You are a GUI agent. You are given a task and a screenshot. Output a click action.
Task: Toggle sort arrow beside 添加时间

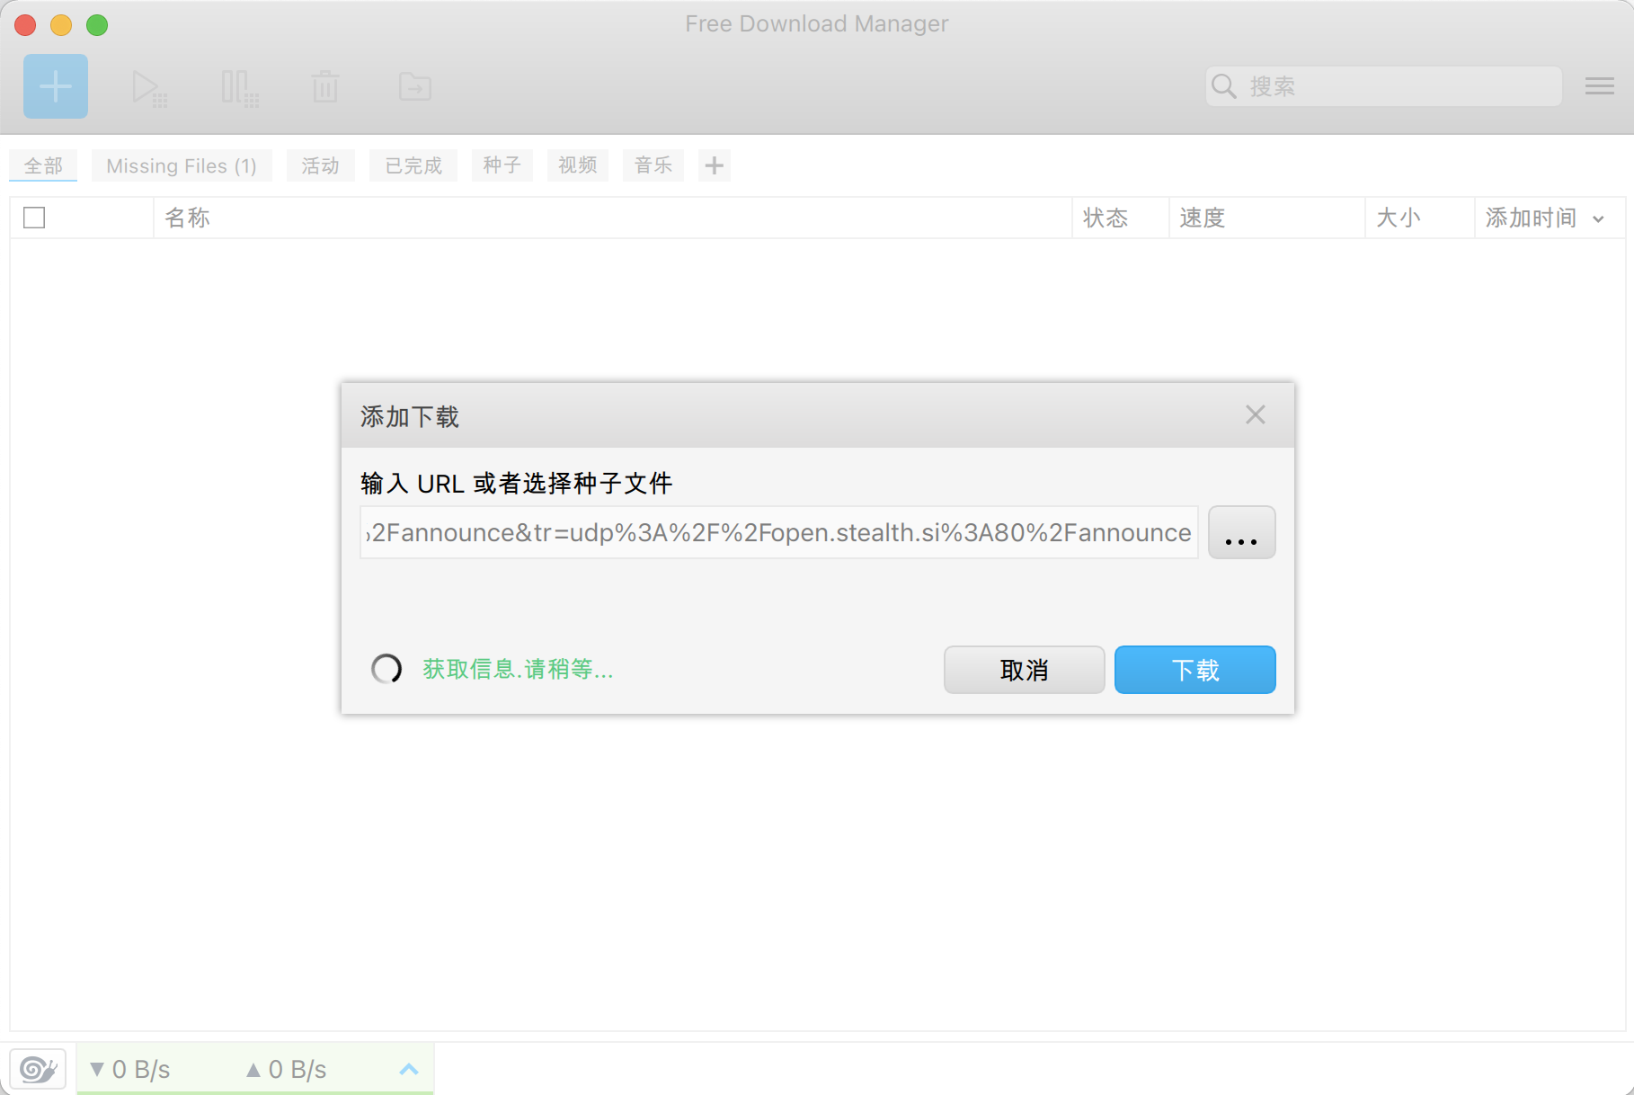click(1598, 218)
